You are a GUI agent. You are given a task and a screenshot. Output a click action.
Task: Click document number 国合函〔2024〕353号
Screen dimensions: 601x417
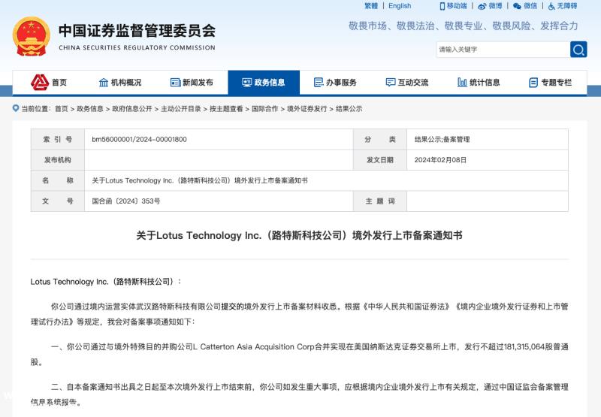click(126, 201)
